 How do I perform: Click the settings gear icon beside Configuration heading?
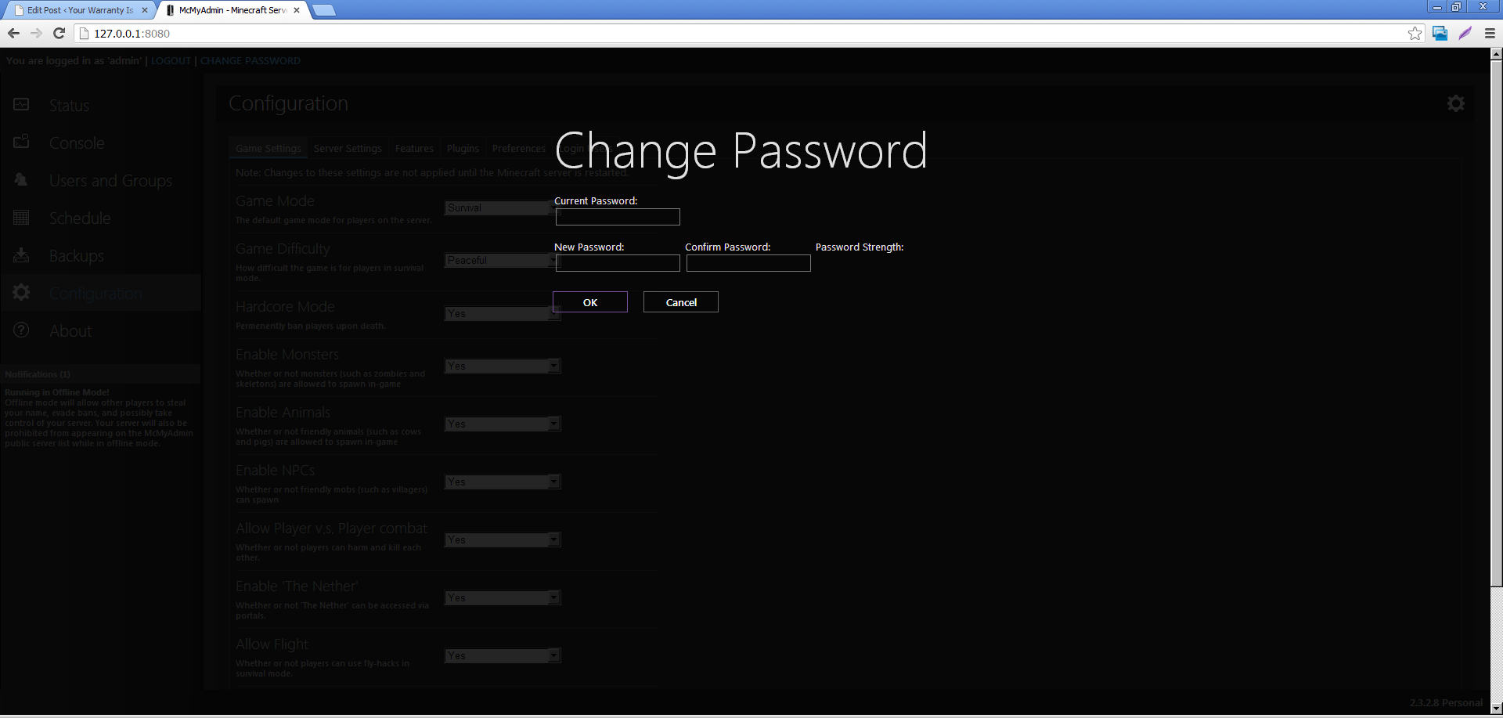(1456, 103)
